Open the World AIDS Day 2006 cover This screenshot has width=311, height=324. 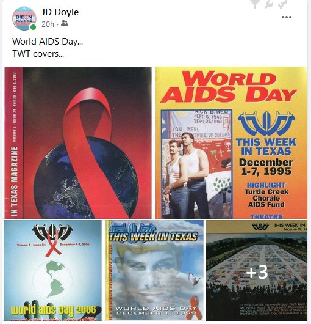click(x=53, y=270)
